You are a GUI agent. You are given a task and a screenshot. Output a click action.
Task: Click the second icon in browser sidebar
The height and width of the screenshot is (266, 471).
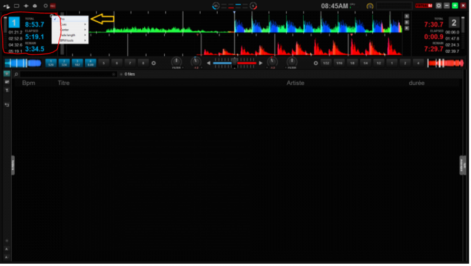(6, 82)
